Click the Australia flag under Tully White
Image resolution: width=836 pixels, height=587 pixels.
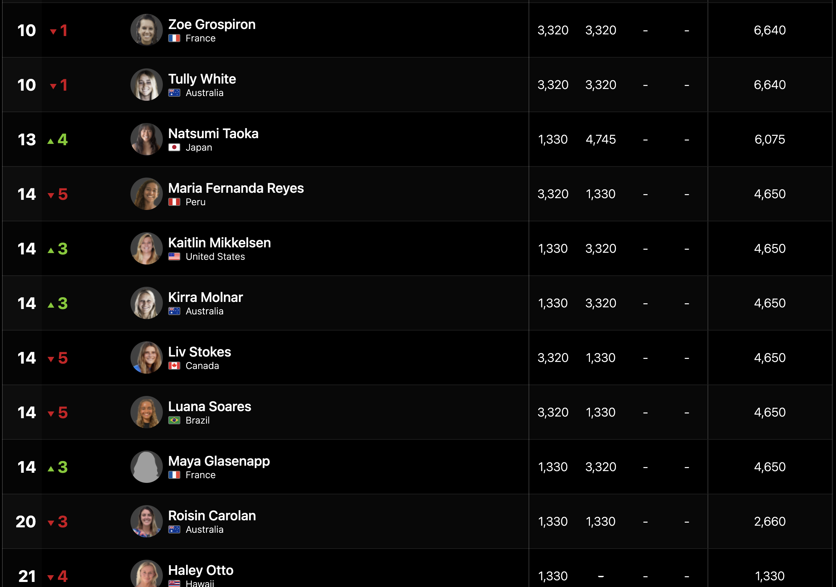tap(174, 93)
